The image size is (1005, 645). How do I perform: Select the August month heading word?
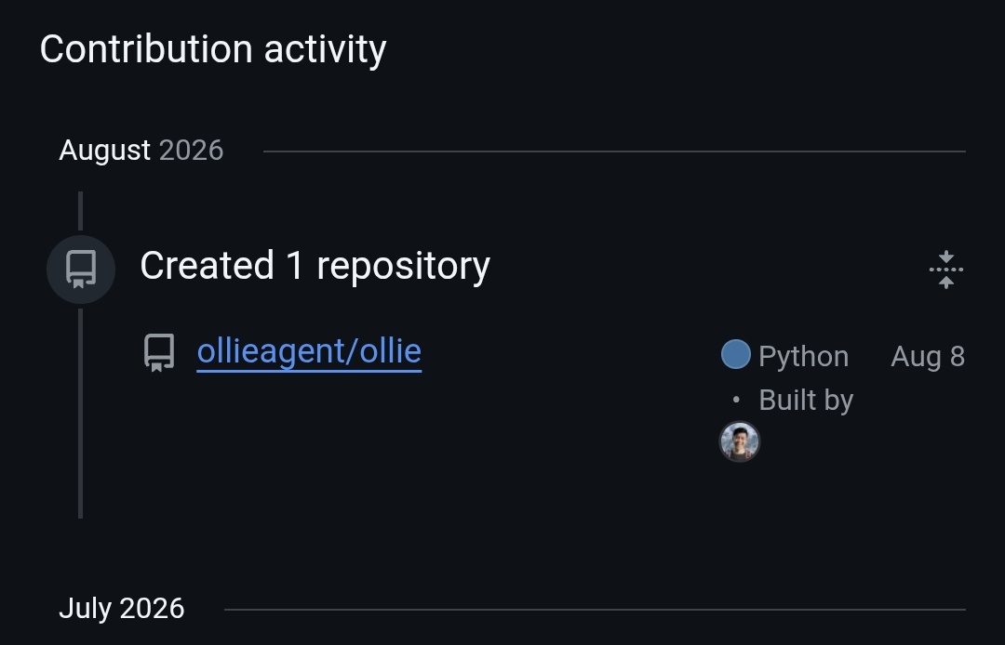point(104,151)
